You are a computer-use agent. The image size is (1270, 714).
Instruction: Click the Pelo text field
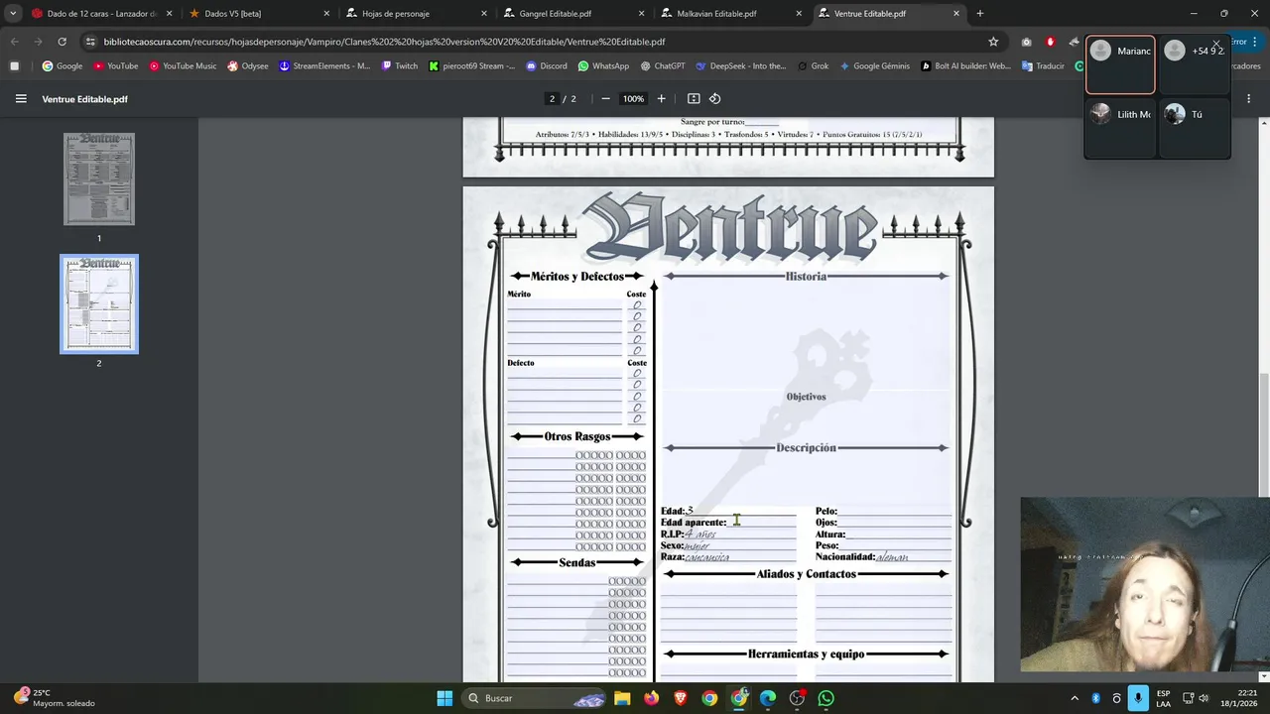(894, 511)
